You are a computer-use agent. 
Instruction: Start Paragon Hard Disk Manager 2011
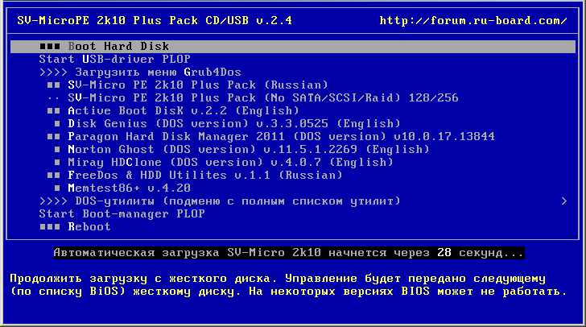click(x=281, y=136)
